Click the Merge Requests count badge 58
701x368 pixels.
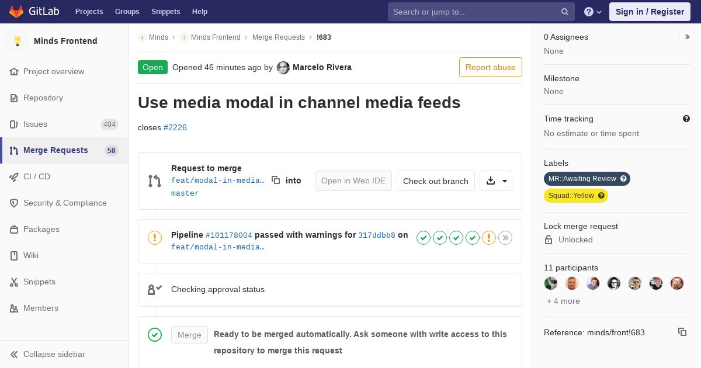112,151
